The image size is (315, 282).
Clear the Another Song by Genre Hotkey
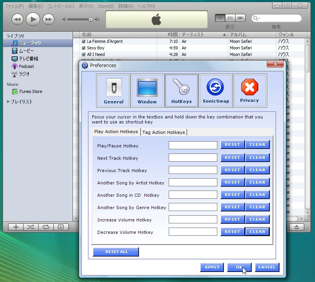257,207
